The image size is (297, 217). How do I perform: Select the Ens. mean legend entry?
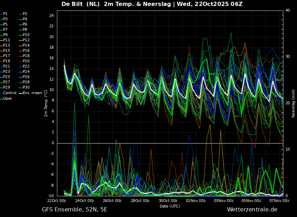32,93
